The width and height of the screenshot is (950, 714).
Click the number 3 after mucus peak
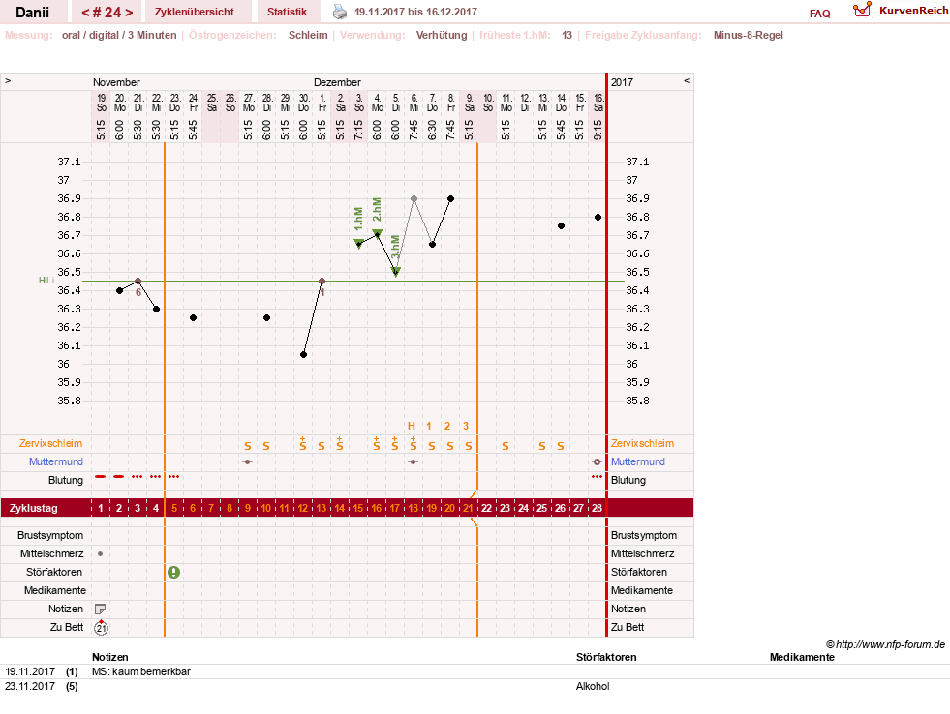pos(466,426)
